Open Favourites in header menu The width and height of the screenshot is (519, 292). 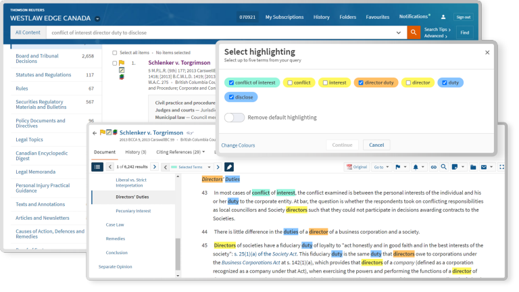tap(377, 17)
